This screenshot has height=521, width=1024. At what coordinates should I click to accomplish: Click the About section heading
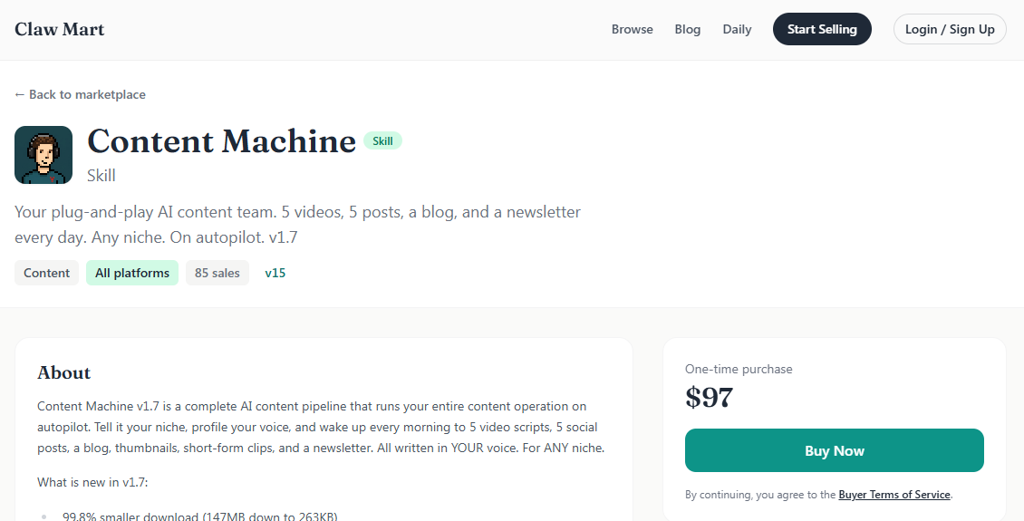pos(63,372)
